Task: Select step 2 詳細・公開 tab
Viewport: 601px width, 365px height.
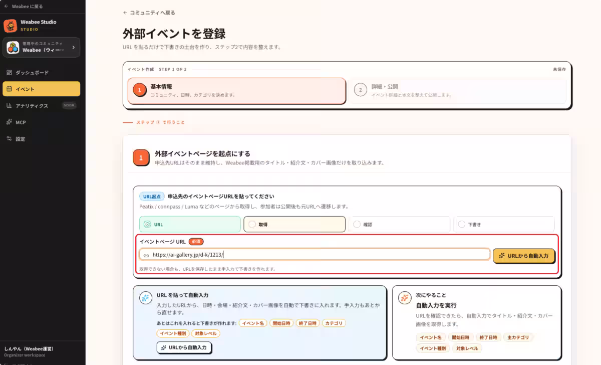Action: [457, 91]
